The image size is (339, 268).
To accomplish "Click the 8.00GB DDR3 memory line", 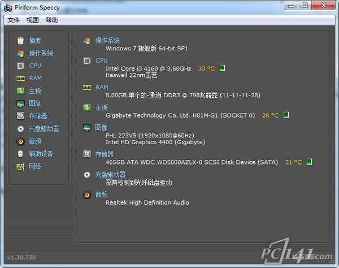I will pos(183,95).
